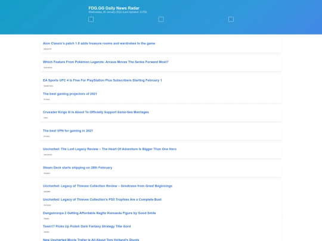Click source tag under Crusader Kings III headline
The width and height of the screenshot is (322, 241).
(45, 118)
